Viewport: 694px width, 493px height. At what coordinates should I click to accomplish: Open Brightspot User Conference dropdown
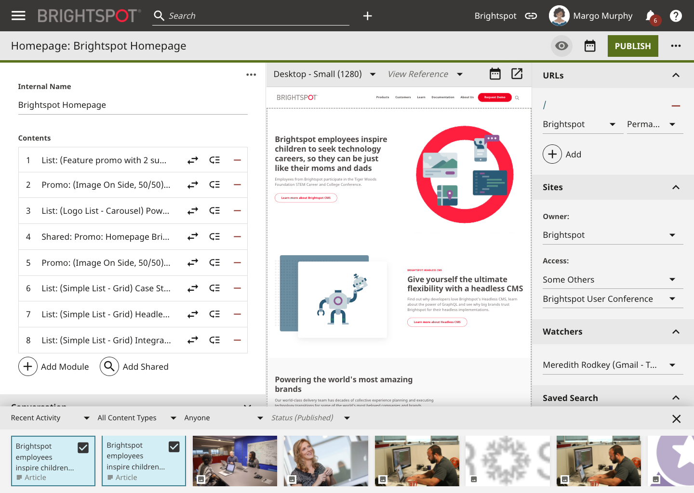point(613,299)
